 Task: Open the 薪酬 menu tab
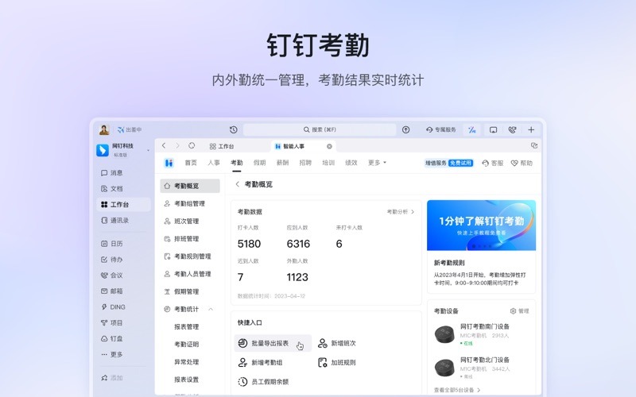pos(282,163)
